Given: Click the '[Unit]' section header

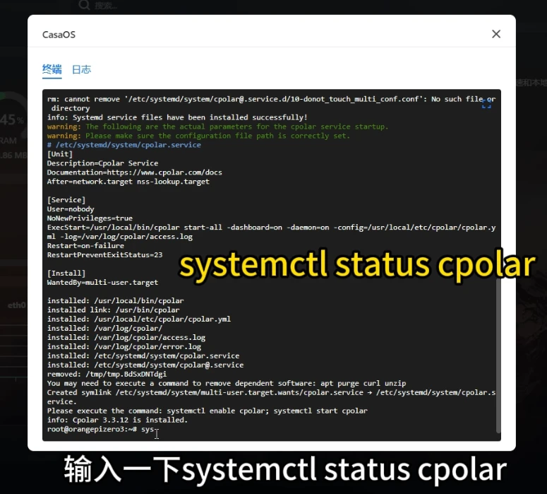Looking at the screenshot, I should click(60, 154).
